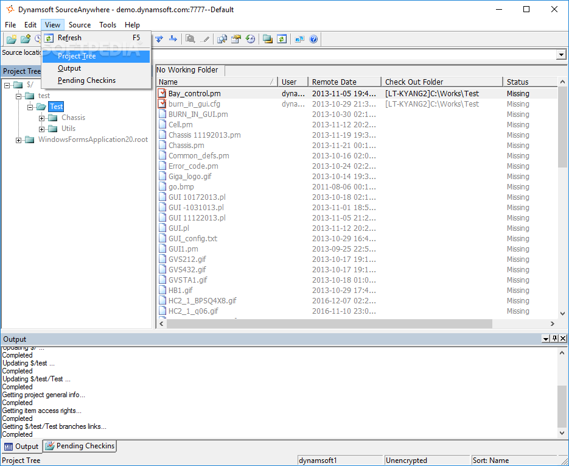Viewport: 569px width, 466px height.
Task: Click the connect to server monitors icon
Action: pos(299,39)
